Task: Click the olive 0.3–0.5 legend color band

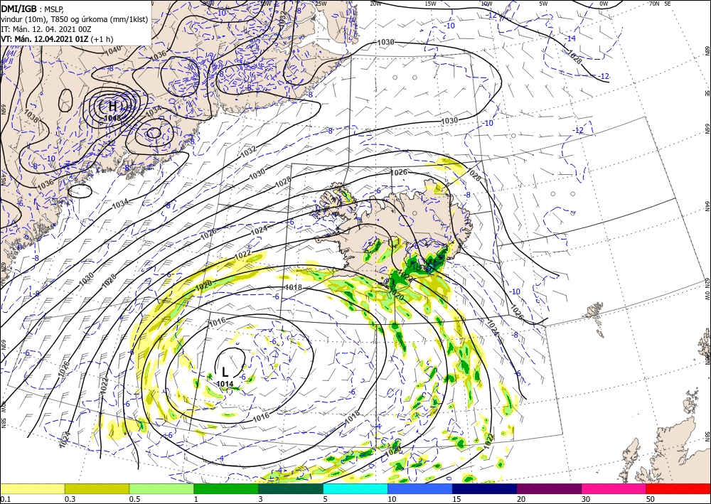Action: click(x=97, y=488)
